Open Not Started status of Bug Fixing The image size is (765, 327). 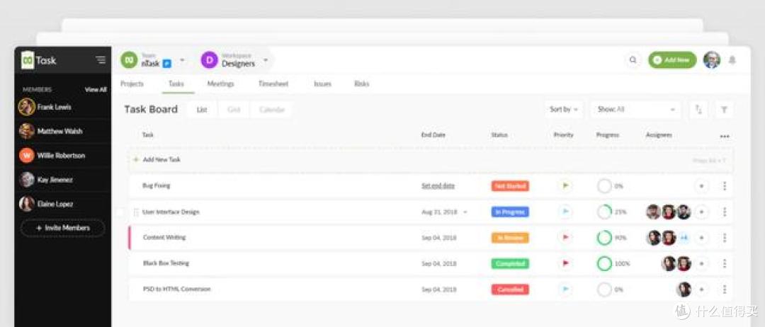pos(510,185)
